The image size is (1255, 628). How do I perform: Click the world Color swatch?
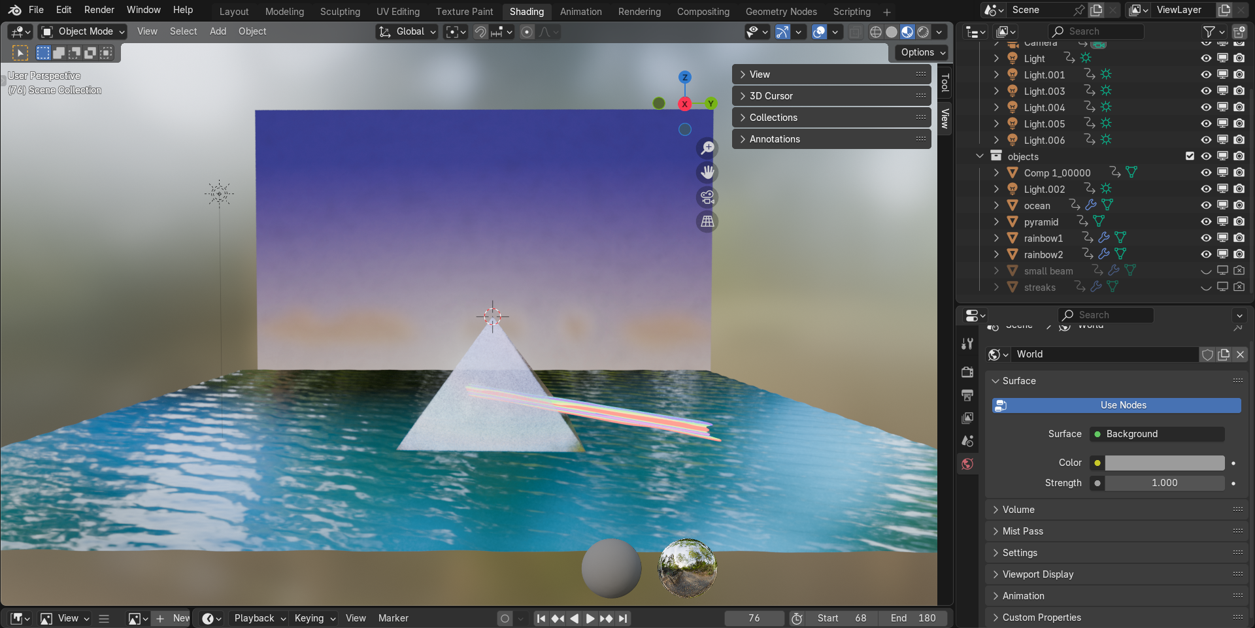click(x=1164, y=463)
